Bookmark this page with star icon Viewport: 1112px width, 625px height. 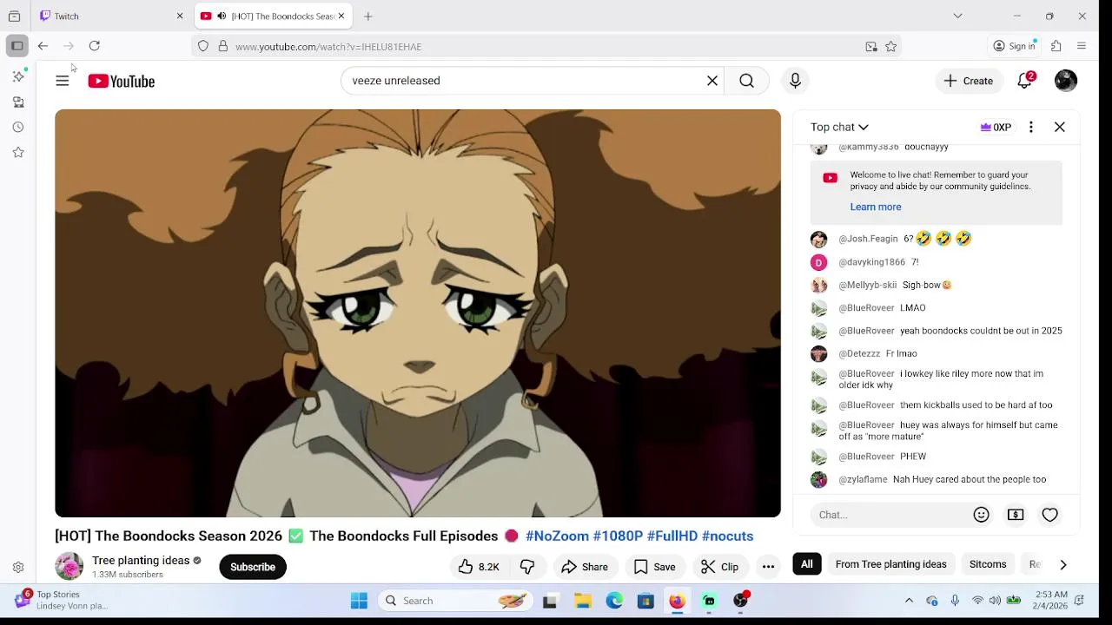pyautogui.click(x=891, y=47)
